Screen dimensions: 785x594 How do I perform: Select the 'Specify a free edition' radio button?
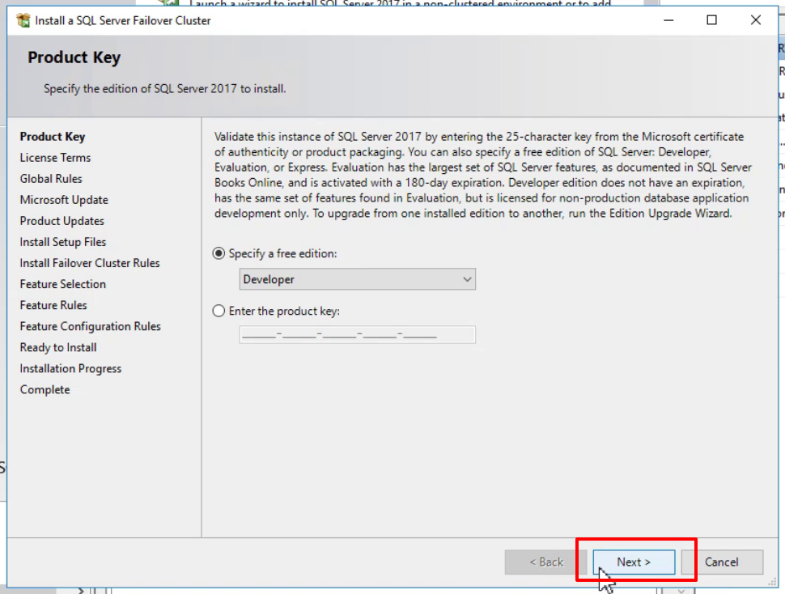(x=219, y=253)
